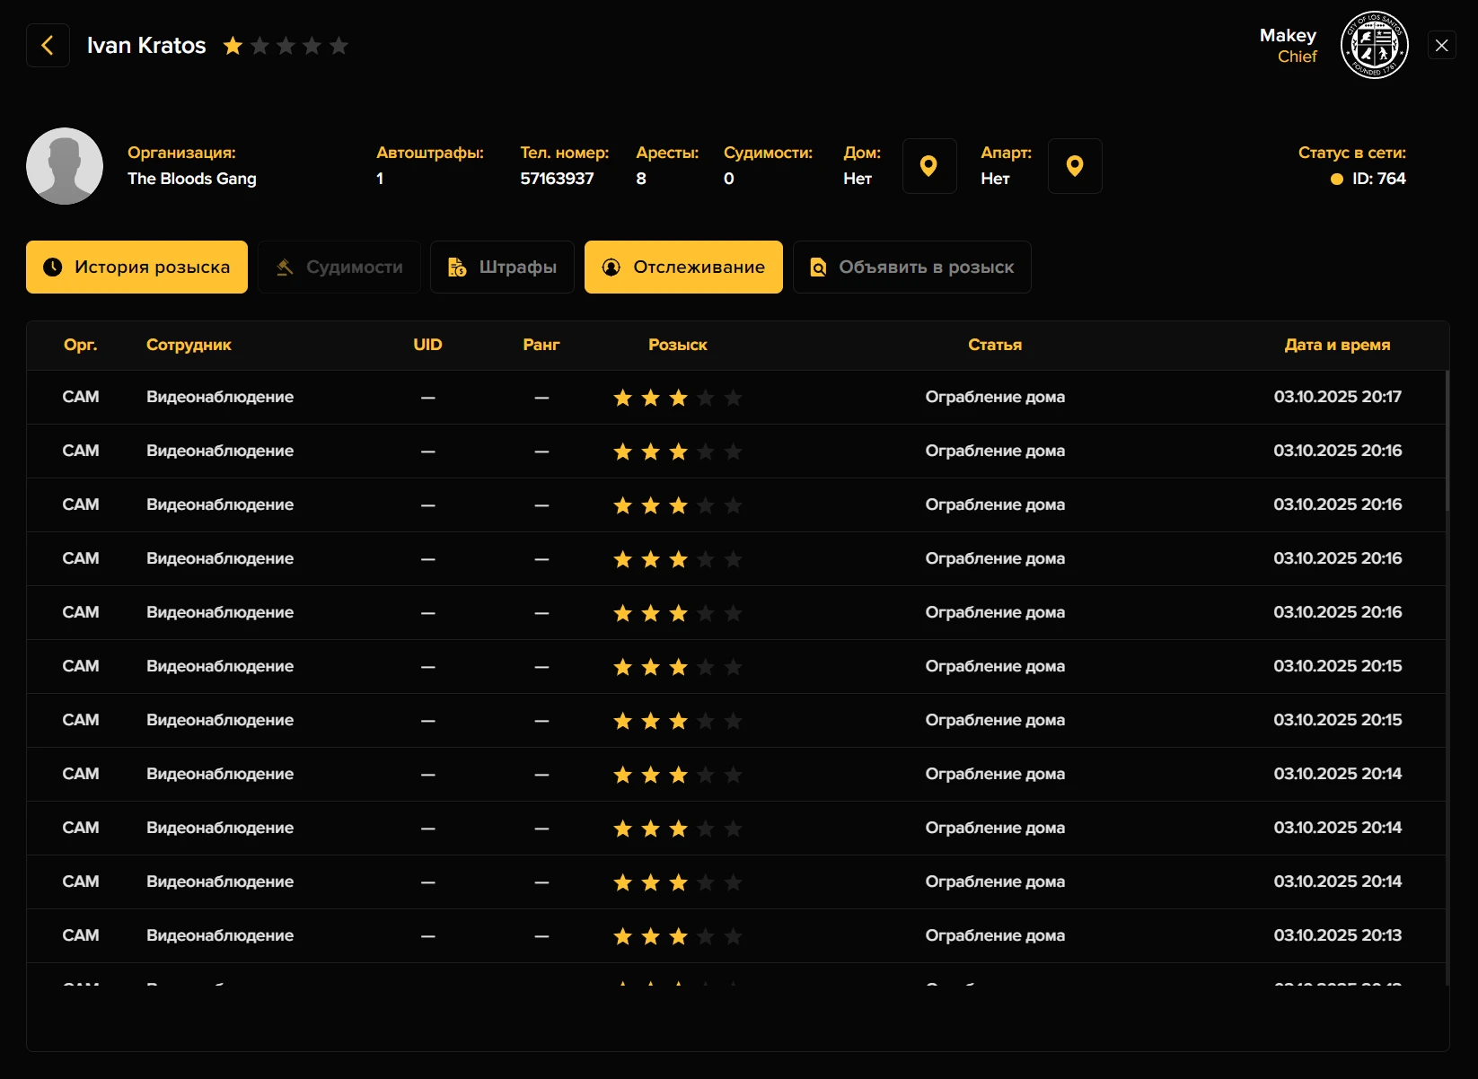The image size is (1478, 1079).
Task: Click the table's vertical scrollbar
Action: pyautogui.click(x=1447, y=441)
